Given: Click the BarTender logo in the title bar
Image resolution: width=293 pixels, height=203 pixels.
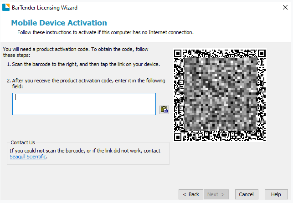Looking at the screenshot, I should [x=6, y=7].
